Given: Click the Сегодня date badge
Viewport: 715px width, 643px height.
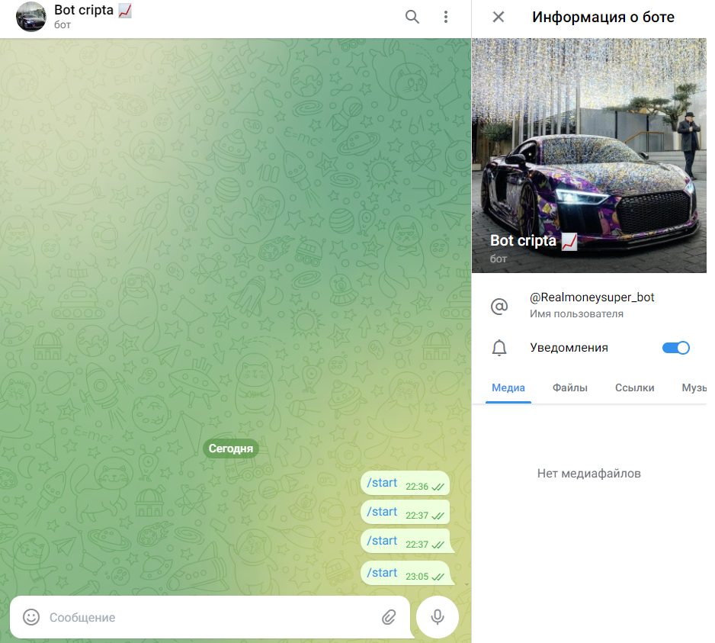Looking at the screenshot, I should pos(230,448).
